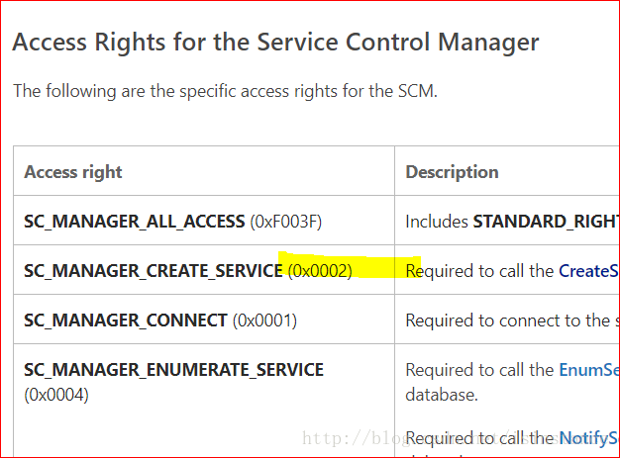Select the page heading Access Rights title
The image size is (620, 458).
pos(275,43)
